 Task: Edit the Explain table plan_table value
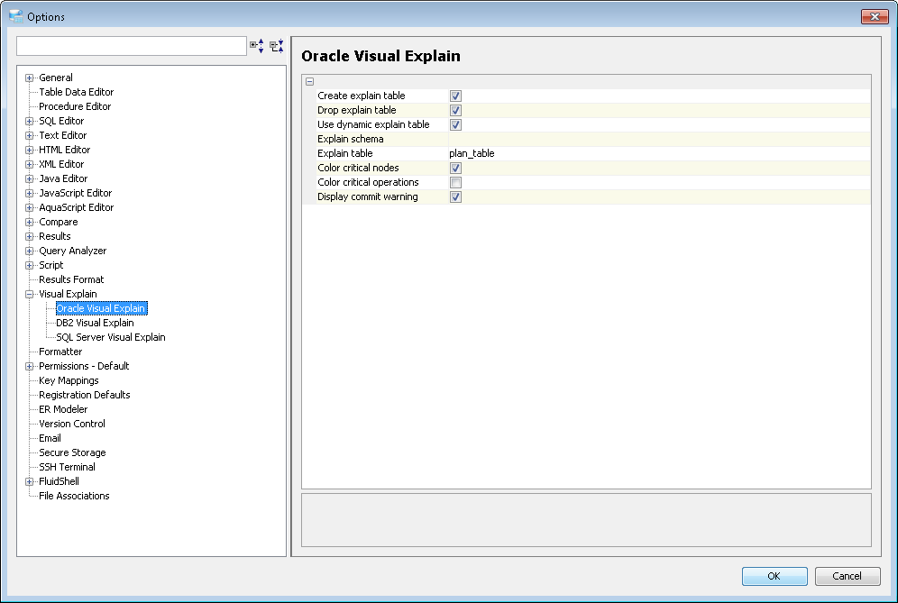[658, 153]
